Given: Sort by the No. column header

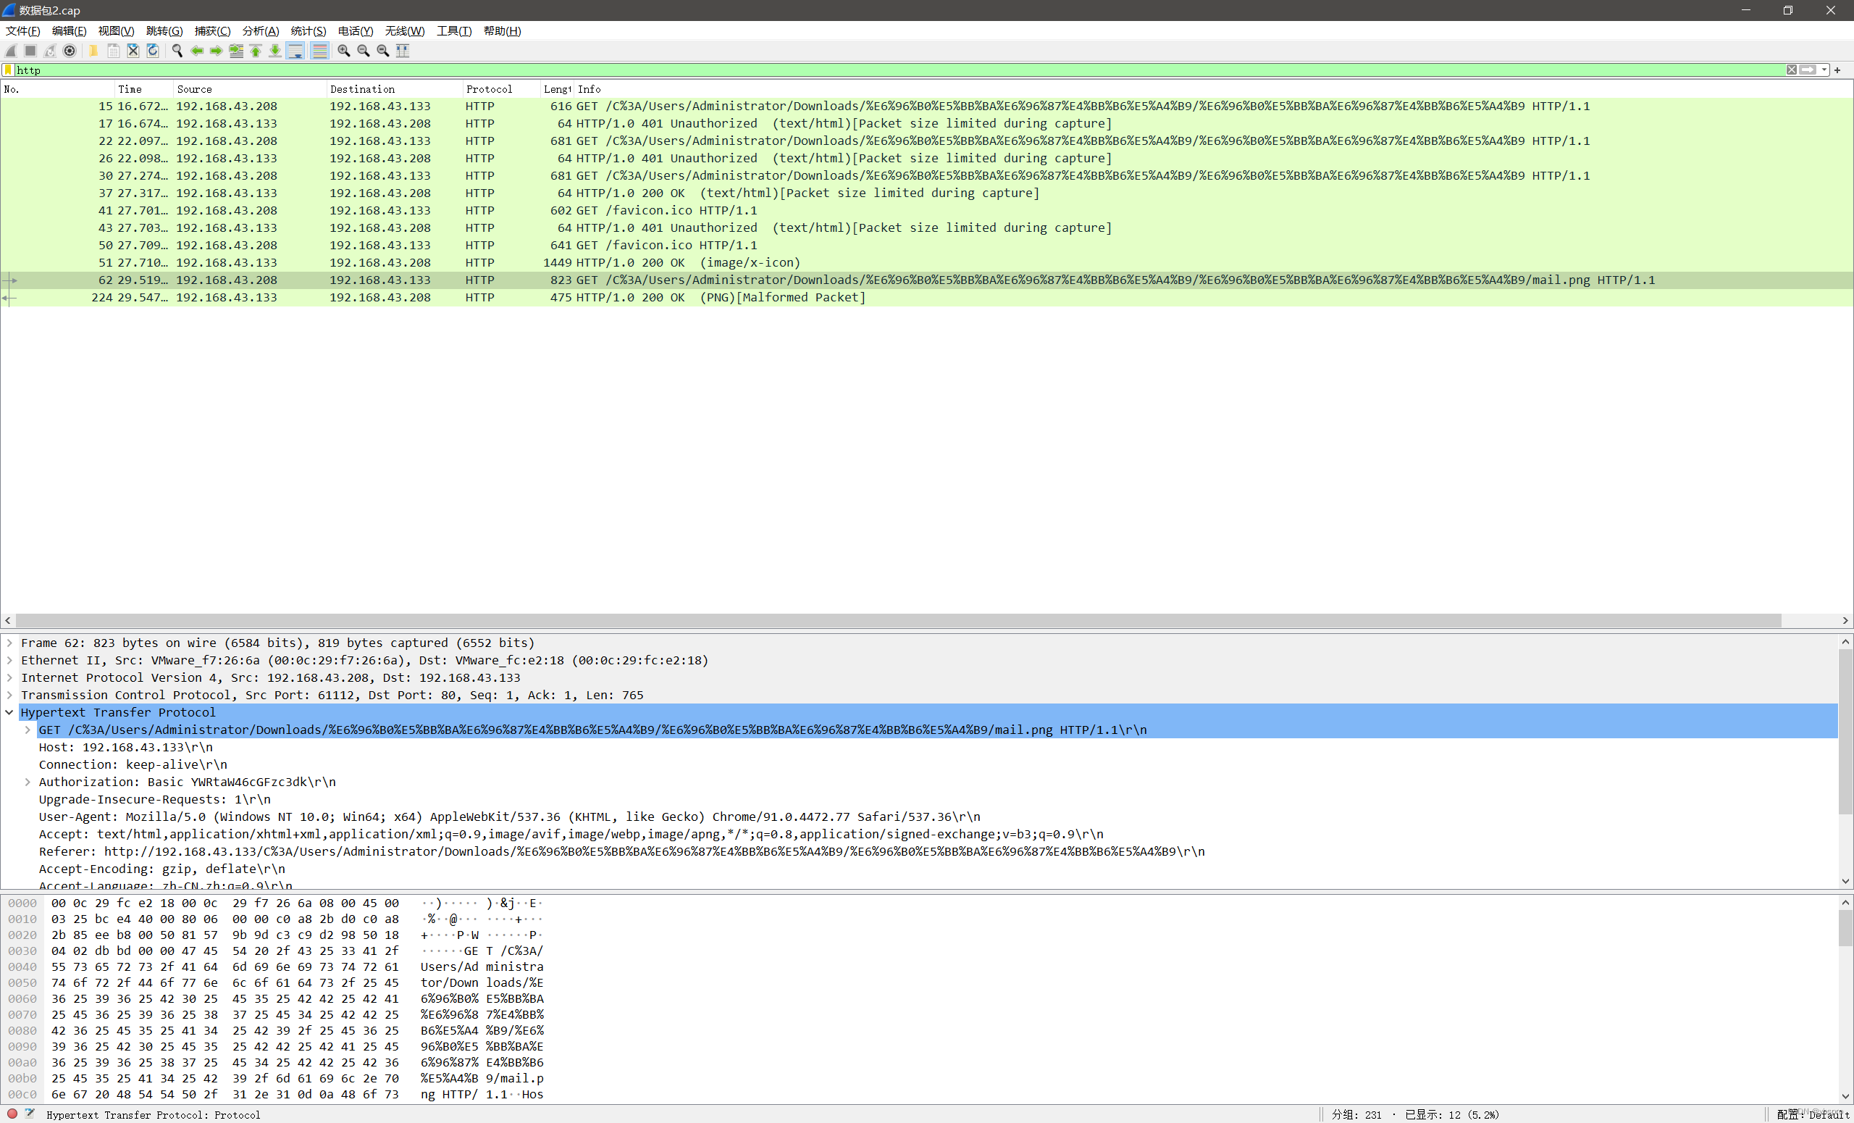Looking at the screenshot, I should point(58,89).
